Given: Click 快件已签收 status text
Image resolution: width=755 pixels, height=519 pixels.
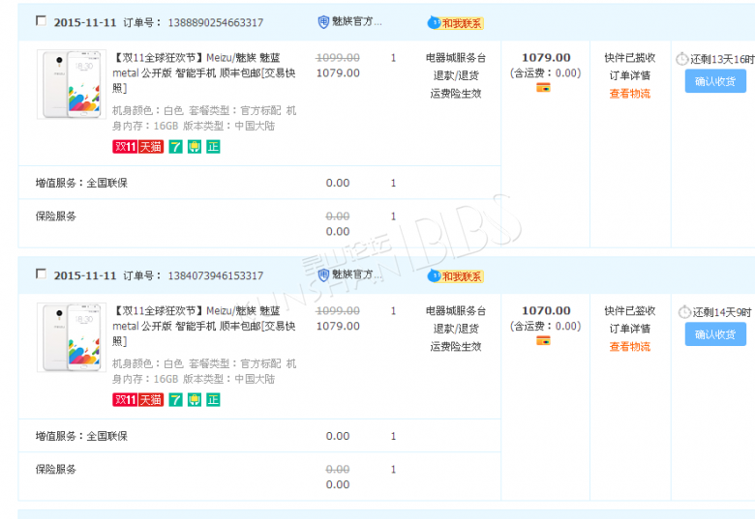Looking at the screenshot, I should [x=630, y=311].
